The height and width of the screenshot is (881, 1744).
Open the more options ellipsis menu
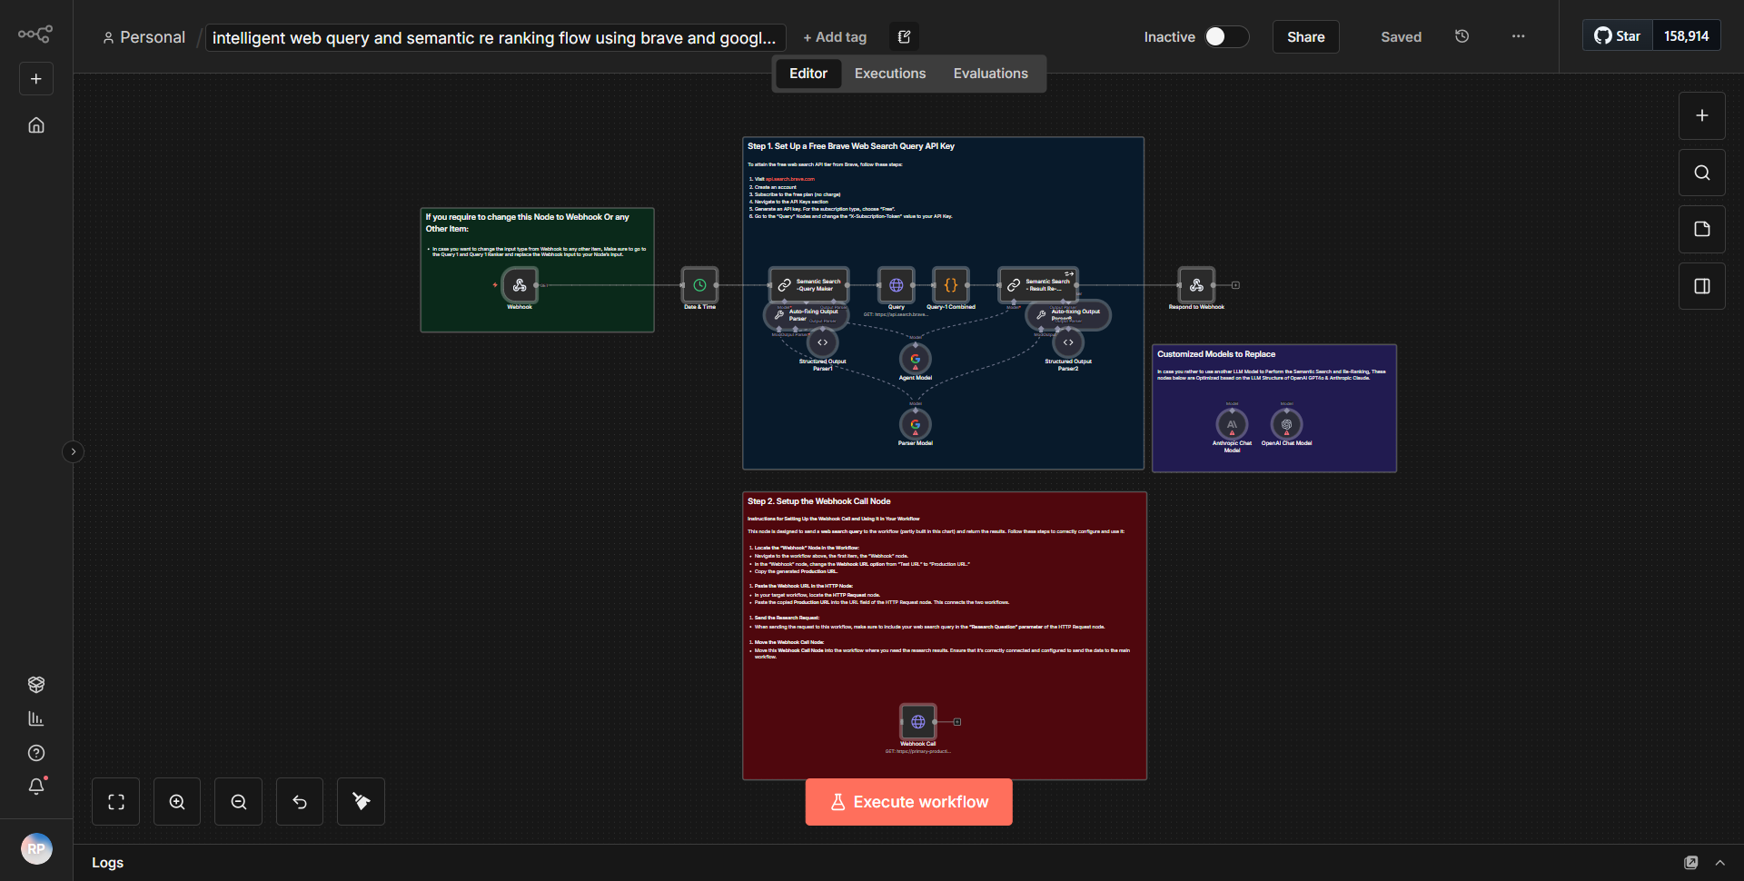1517,36
